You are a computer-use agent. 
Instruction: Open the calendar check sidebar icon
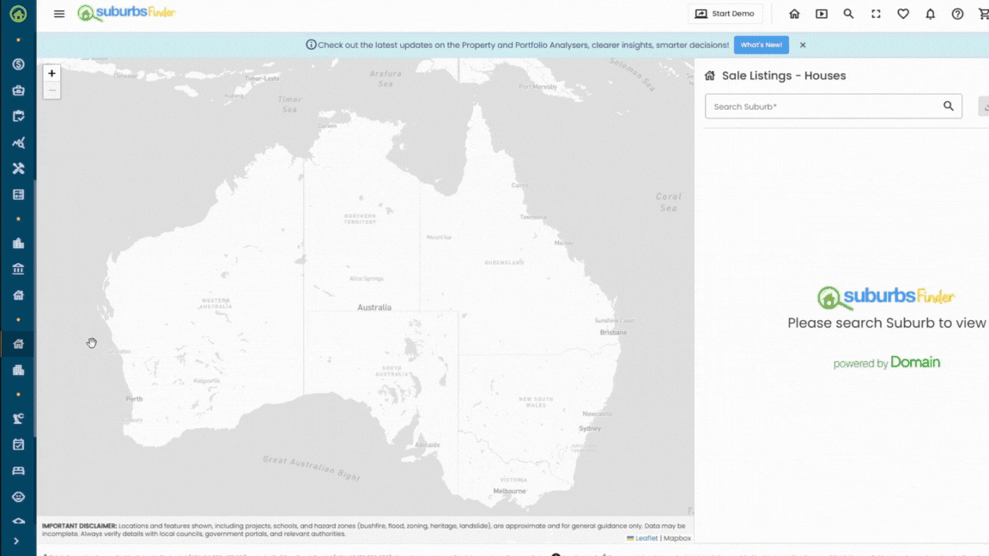tap(18, 444)
